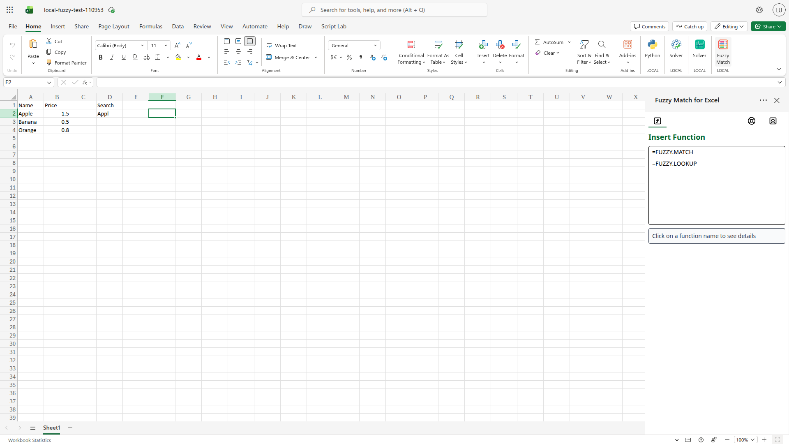Open Excel settings gear

[759, 10]
